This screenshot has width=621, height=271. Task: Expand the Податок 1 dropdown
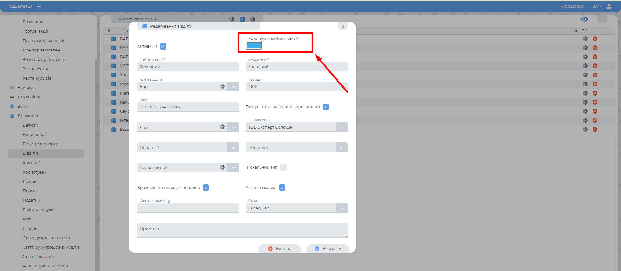(x=233, y=148)
